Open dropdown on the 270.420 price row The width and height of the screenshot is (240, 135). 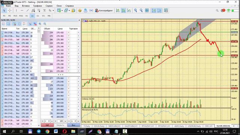[69, 33]
